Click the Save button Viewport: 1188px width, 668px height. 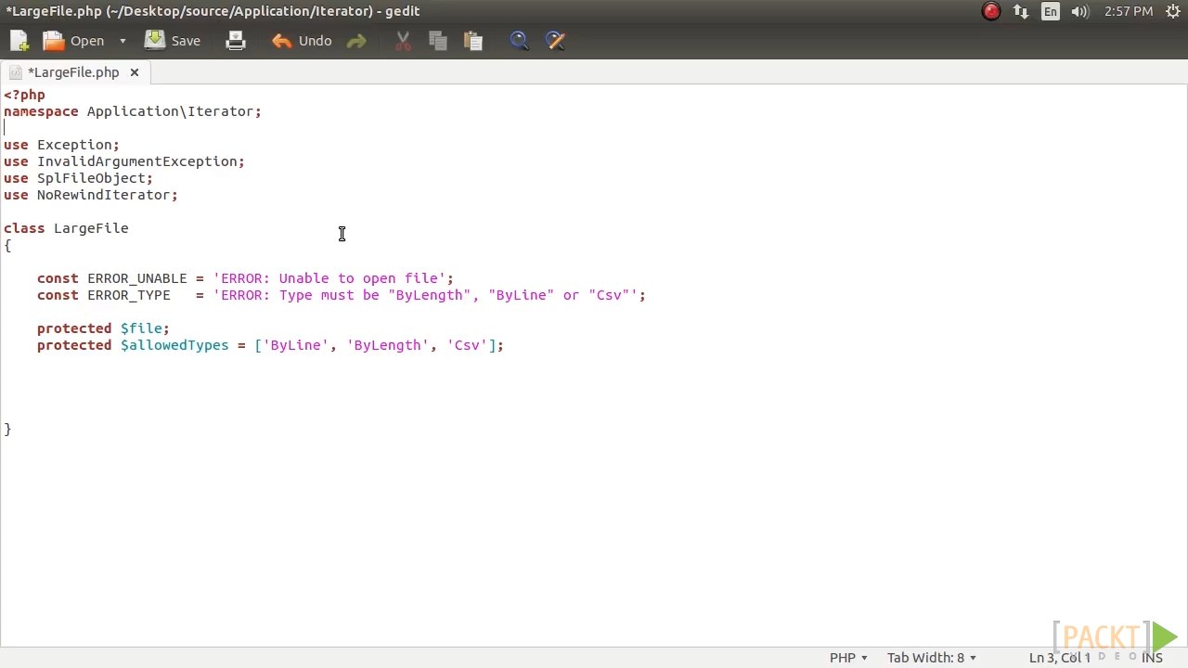[x=174, y=41]
